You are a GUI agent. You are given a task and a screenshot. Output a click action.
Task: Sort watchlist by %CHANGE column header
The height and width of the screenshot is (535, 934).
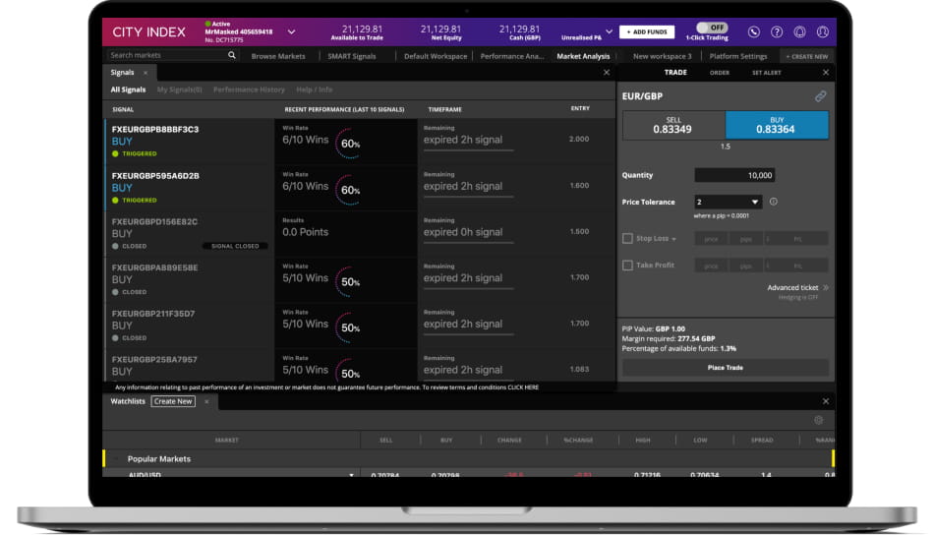click(x=578, y=441)
